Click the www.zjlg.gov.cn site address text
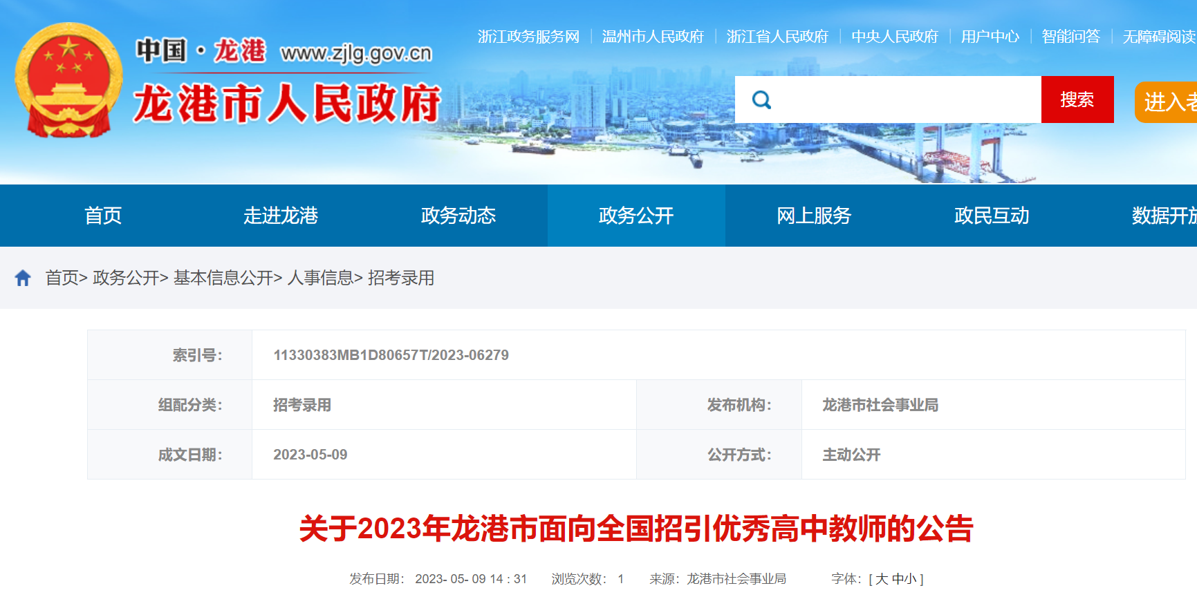The image size is (1197, 597). tap(356, 53)
